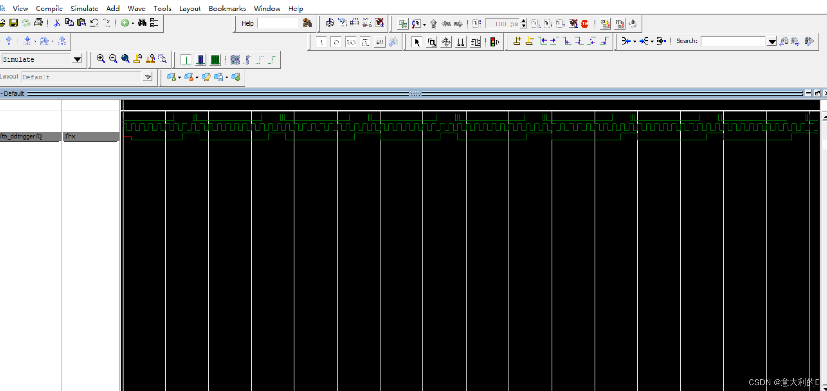Paste from the clipboard icon
827x391 pixels.
pos(81,23)
